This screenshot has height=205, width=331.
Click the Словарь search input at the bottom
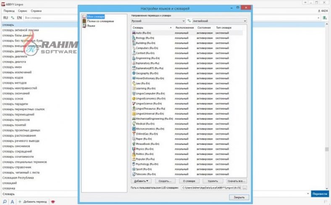[154, 194]
